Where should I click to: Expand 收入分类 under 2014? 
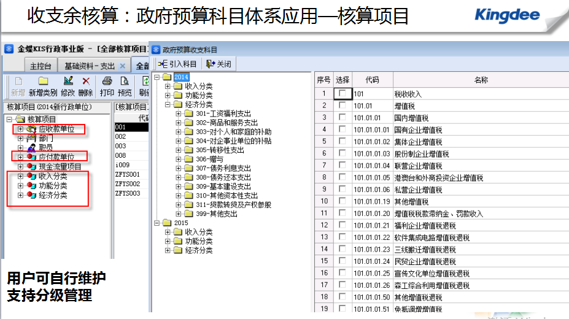[168, 86]
